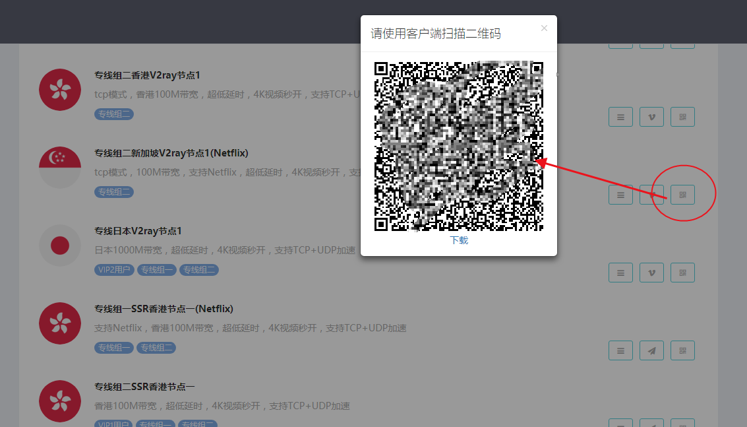Show QR code for 专线组二新加坡V2ray节点1(Netflix)

coord(682,195)
